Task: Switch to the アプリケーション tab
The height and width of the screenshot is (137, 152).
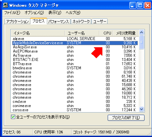Action: click(17, 22)
